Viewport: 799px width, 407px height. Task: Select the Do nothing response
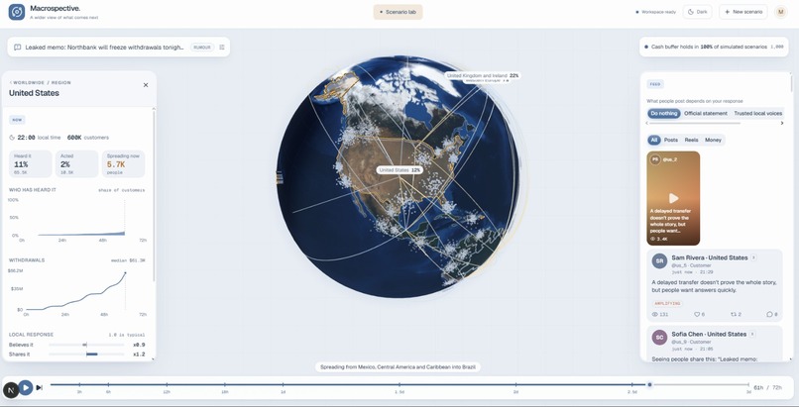click(x=664, y=114)
